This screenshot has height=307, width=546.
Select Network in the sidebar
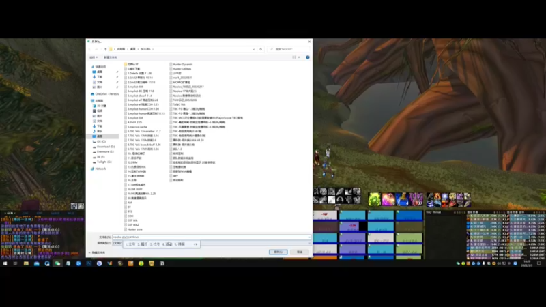pos(98,169)
